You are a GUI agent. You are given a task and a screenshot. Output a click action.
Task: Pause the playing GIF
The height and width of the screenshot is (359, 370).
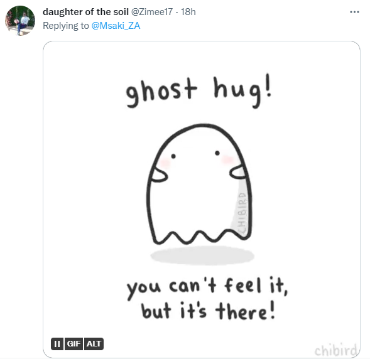point(57,344)
